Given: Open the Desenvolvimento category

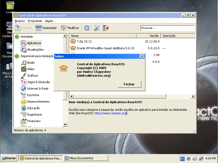Looking at the screenshot, I should click(38, 102).
